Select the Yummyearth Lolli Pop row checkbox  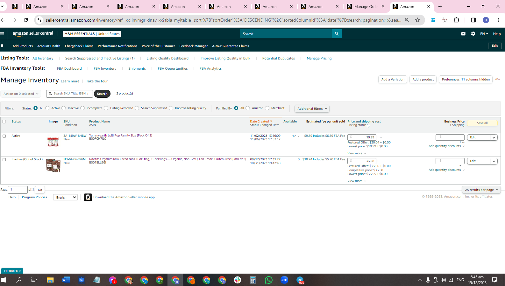pos(4,136)
